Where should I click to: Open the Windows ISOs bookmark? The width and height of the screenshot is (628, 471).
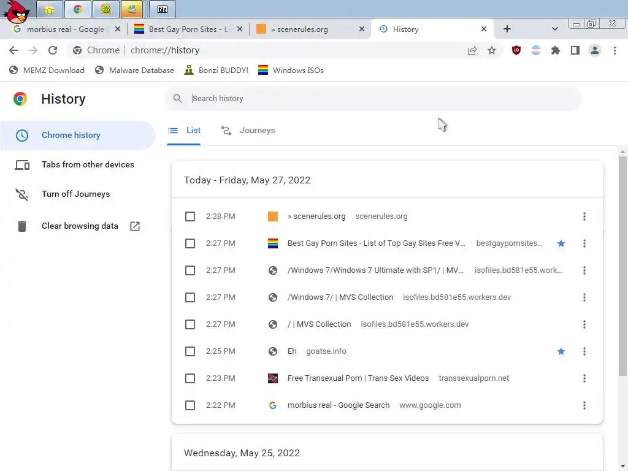(x=291, y=70)
